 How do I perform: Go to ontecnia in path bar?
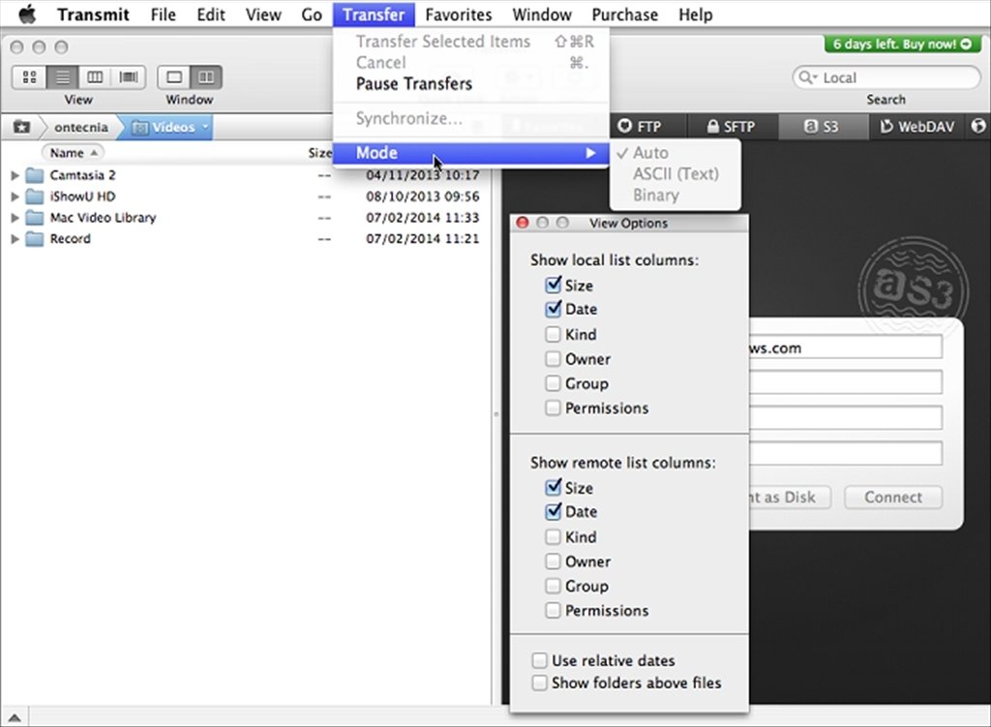click(x=81, y=127)
